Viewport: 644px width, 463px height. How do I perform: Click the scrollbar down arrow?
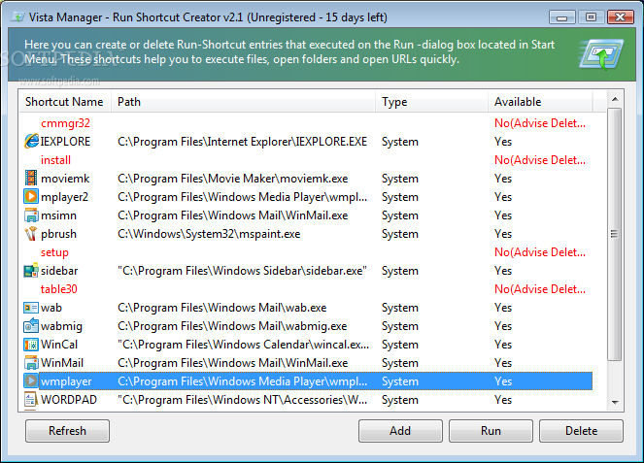(x=615, y=402)
